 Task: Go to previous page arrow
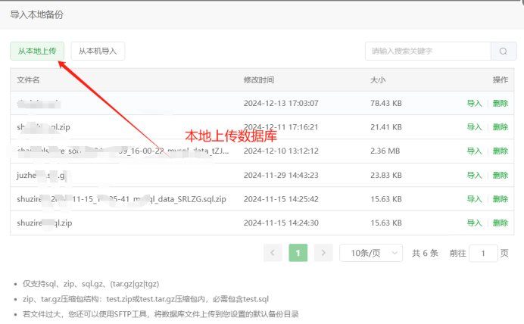click(x=273, y=253)
